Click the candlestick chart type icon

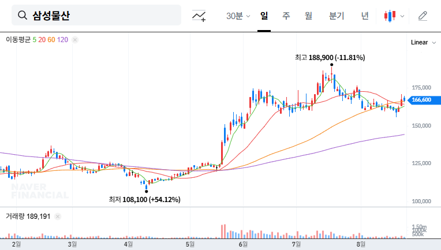pos(390,16)
